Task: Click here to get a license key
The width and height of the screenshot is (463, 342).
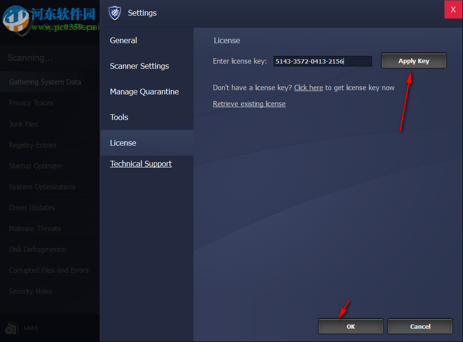Action: [308, 87]
